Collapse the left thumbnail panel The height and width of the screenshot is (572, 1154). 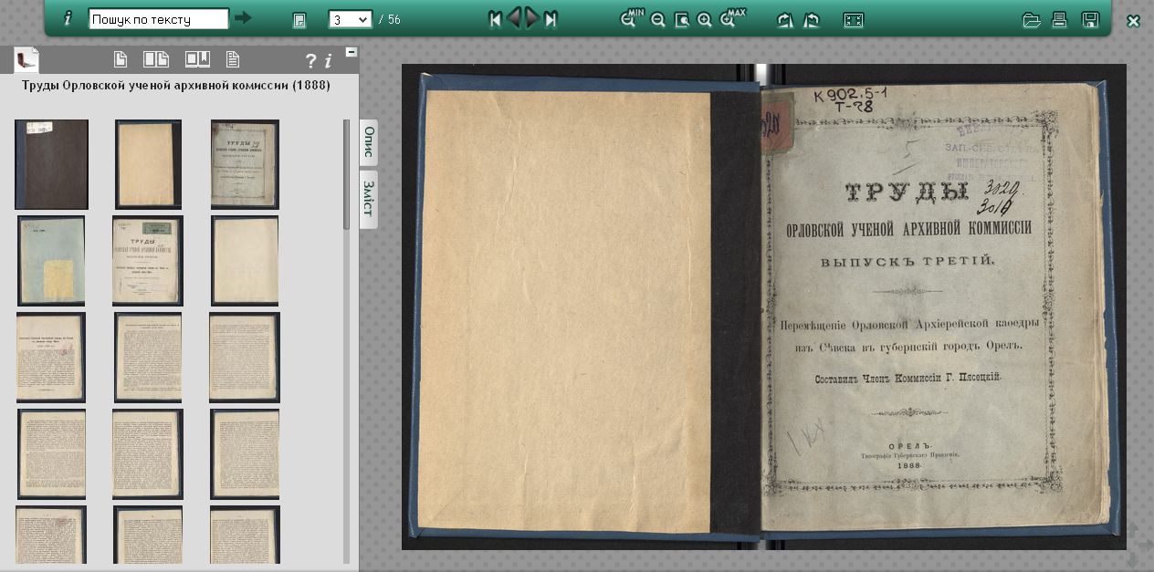coord(351,53)
